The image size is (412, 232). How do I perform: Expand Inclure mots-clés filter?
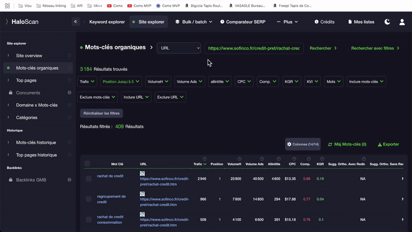coord(366,81)
